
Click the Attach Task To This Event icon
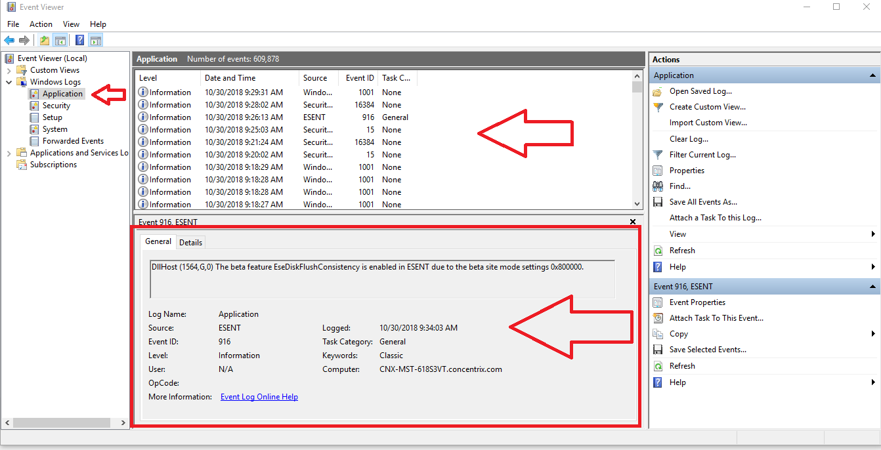(658, 318)
